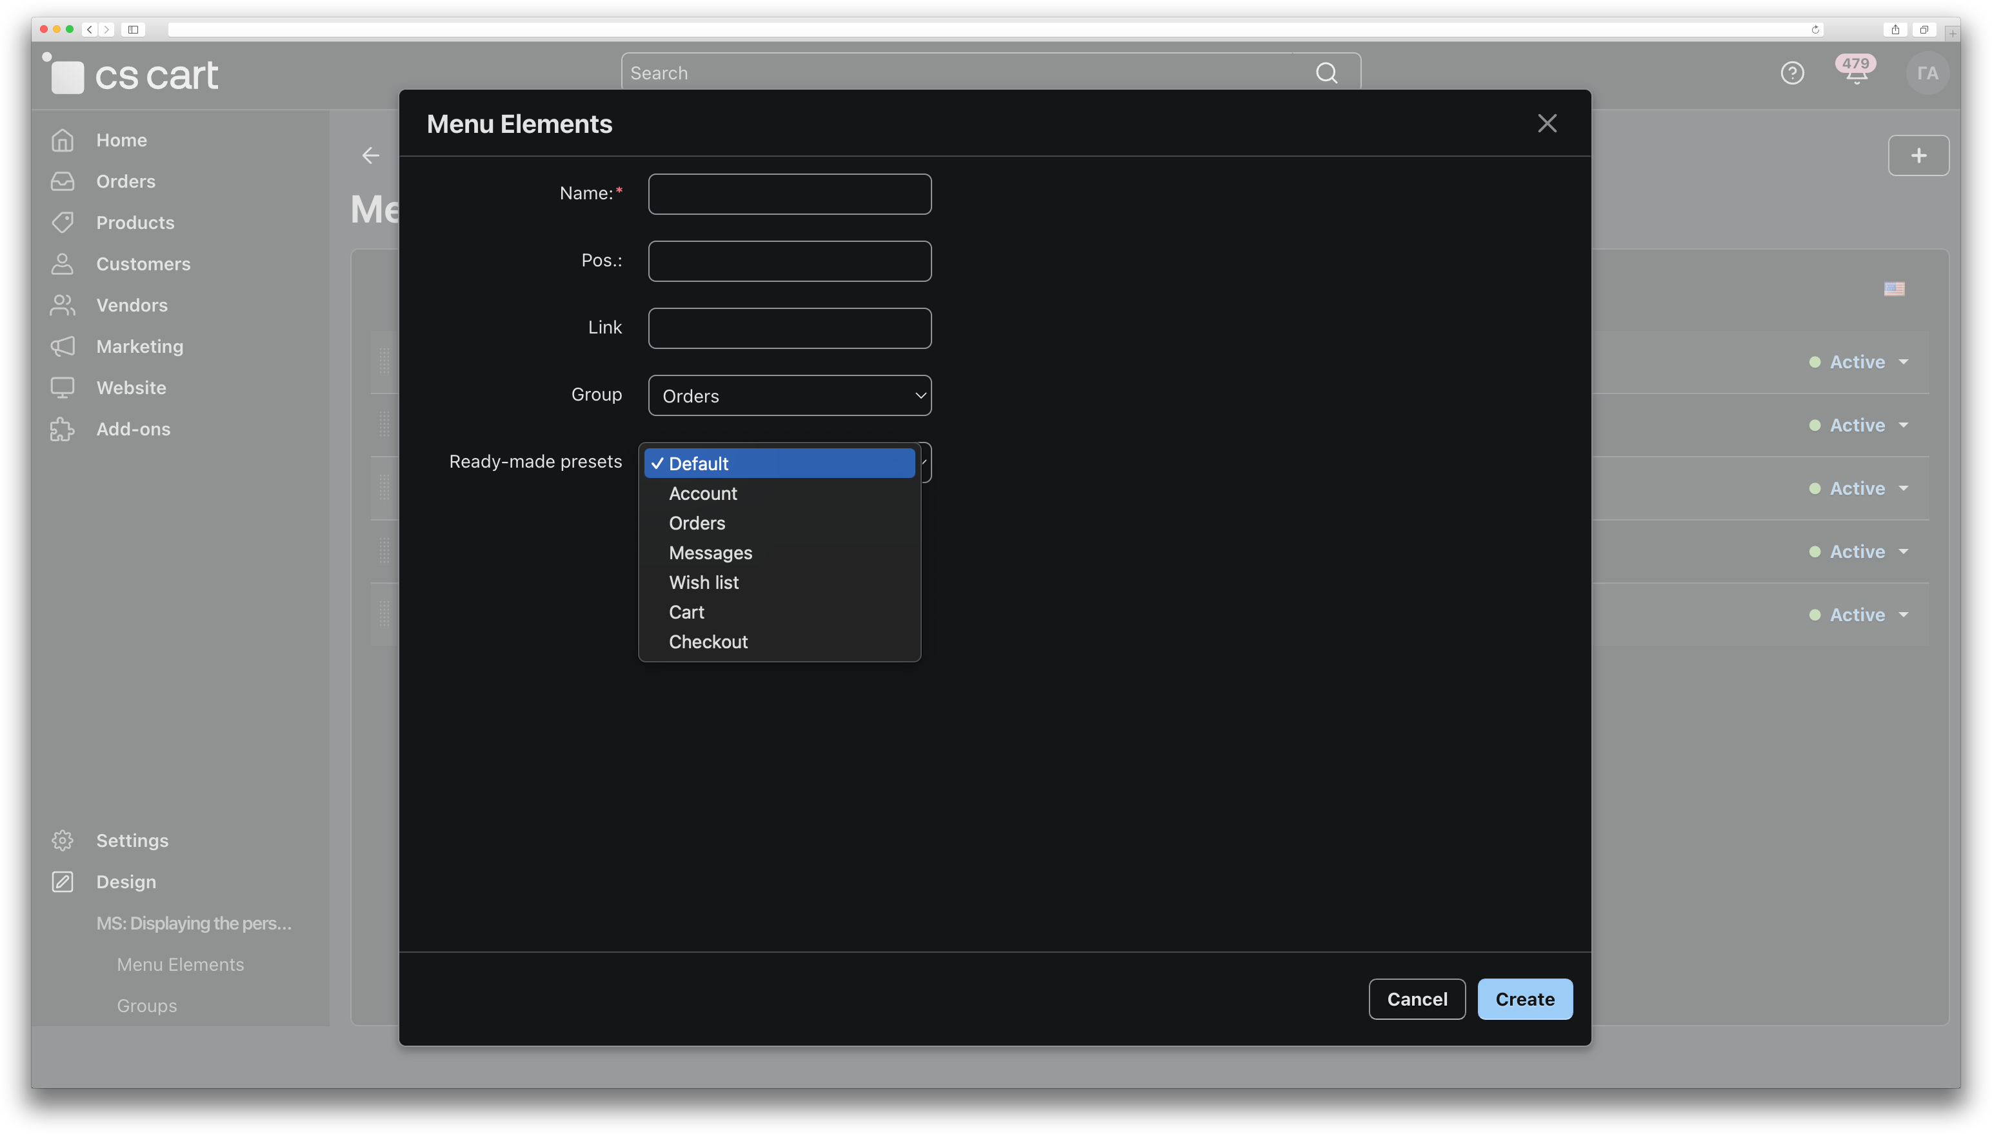Choose Wish list preset option
The image size is (1992, 1134).
pyautogui.click(x=703, y=582)
